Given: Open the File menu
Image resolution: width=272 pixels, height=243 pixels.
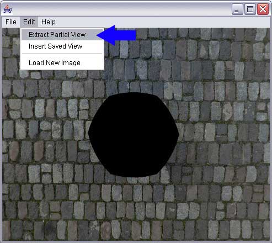Looking at the screenshot, I should point(11,22).
